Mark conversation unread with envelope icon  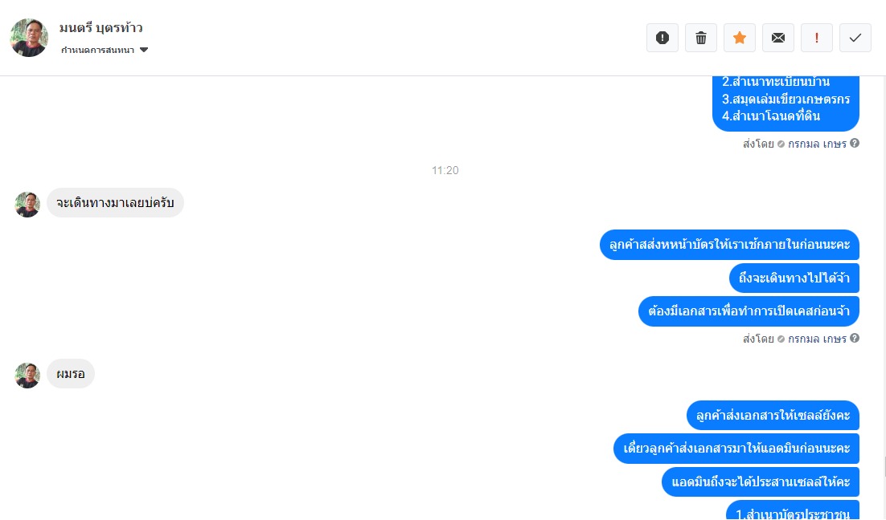tap(778, 38)
